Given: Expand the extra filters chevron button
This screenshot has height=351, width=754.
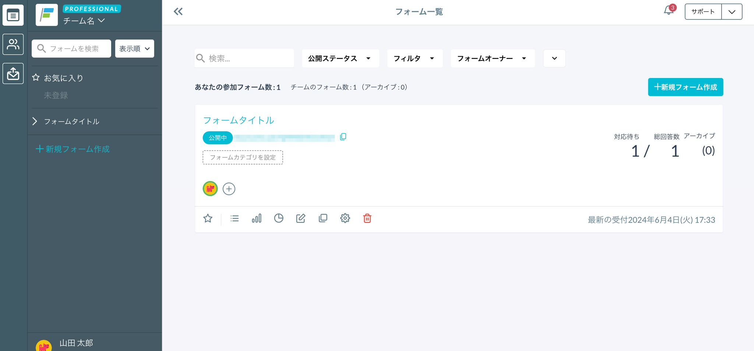Looking at the screenshot, I should click(554, 58).
